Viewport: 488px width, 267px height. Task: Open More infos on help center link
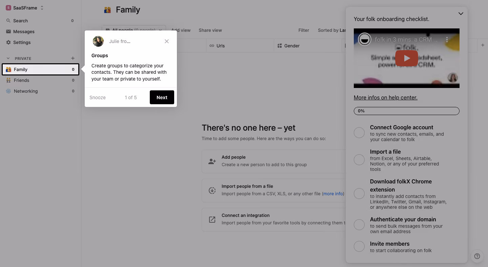point(386,97)
